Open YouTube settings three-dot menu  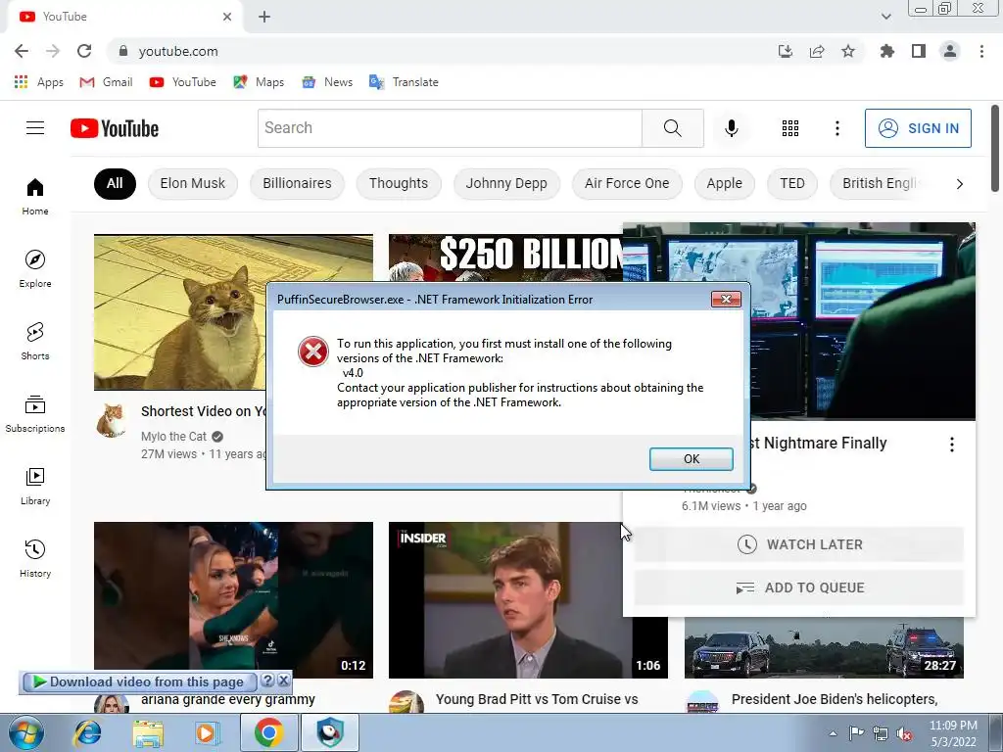pos(836,128)
